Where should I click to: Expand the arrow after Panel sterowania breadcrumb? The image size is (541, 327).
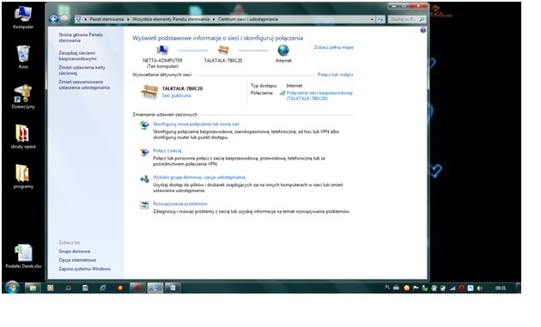coord(128,20)
